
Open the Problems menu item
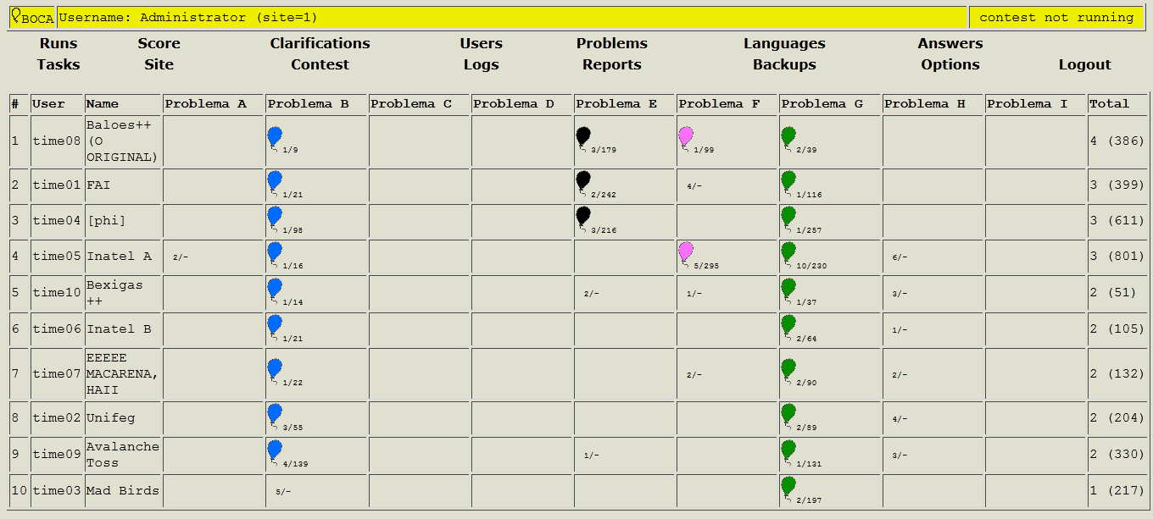(x=611, y=43)
